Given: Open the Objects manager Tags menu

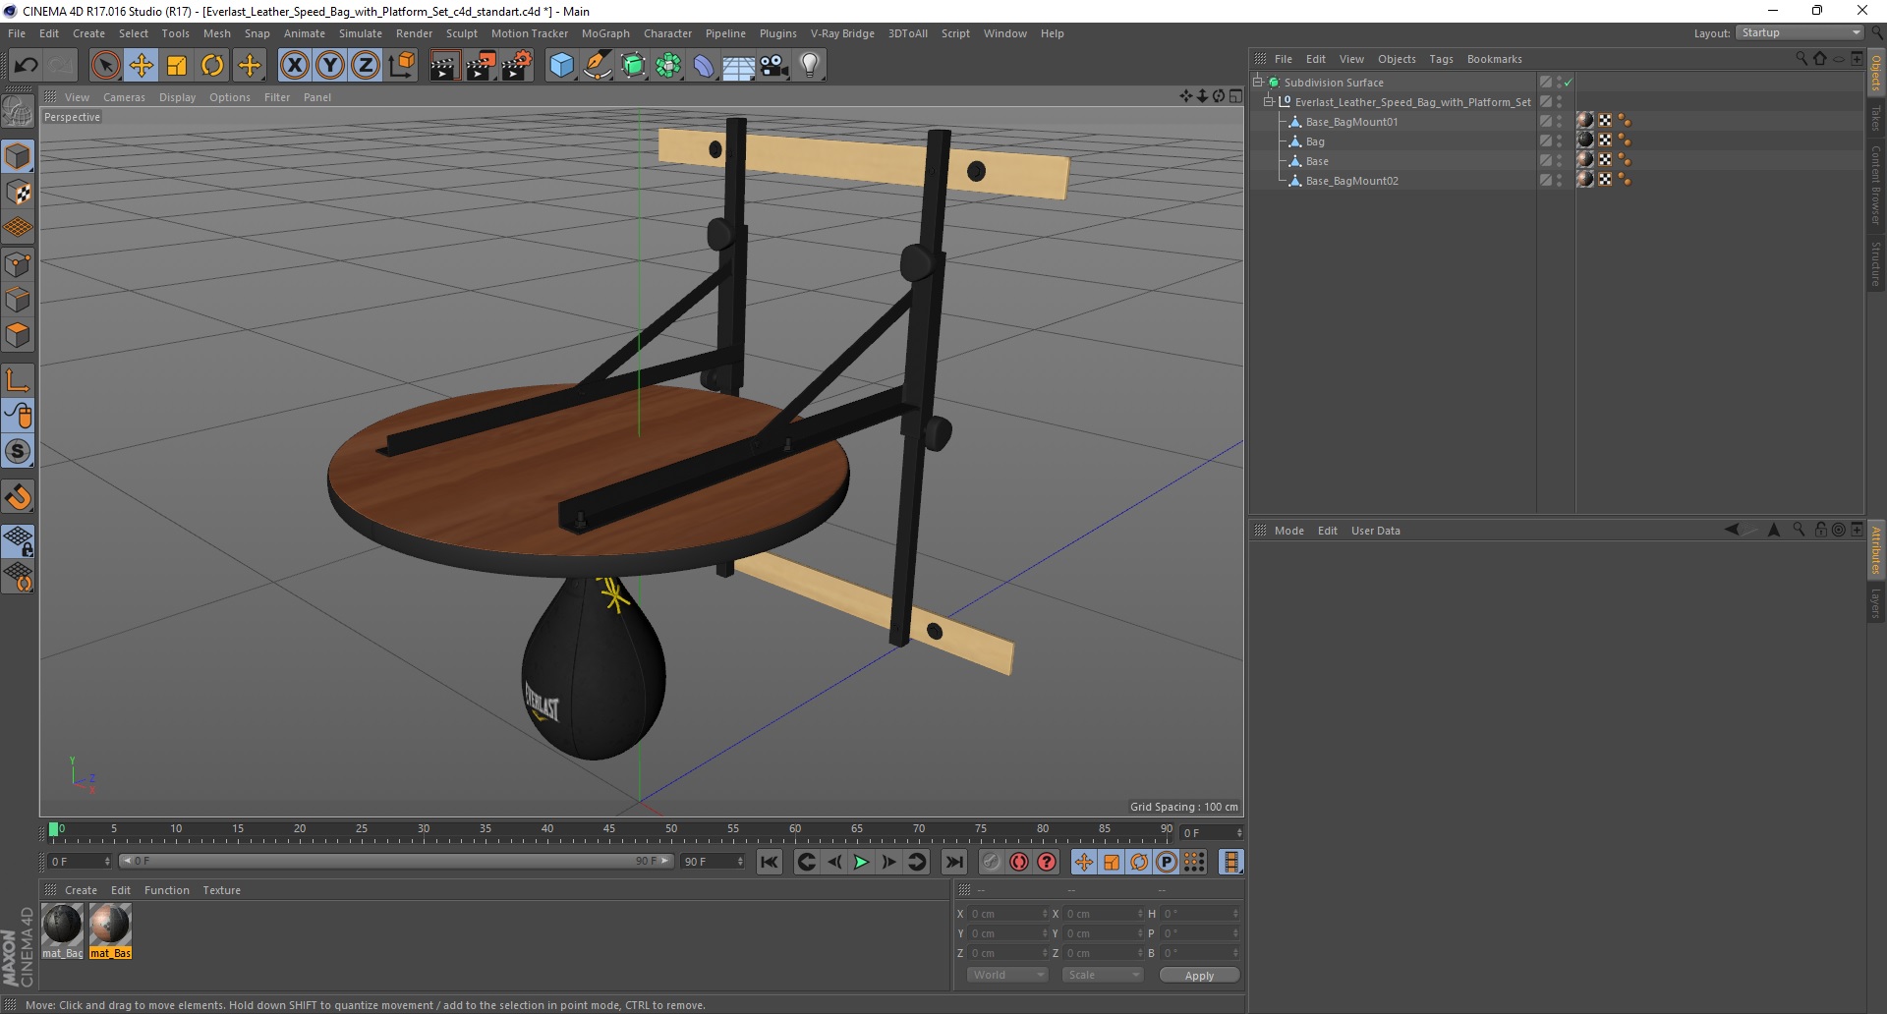Looking at the screenshot, I should tap(1441, 59).
